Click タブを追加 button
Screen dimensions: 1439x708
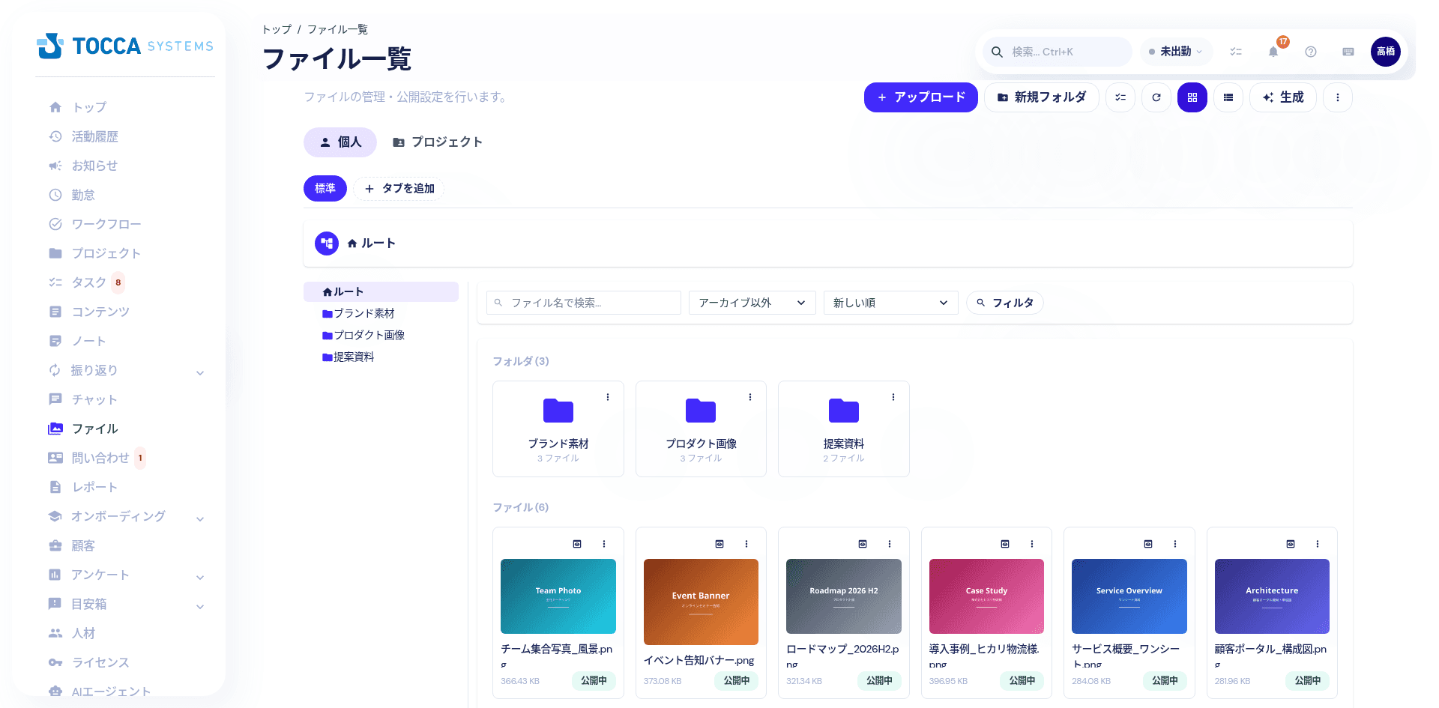point(399,188)
